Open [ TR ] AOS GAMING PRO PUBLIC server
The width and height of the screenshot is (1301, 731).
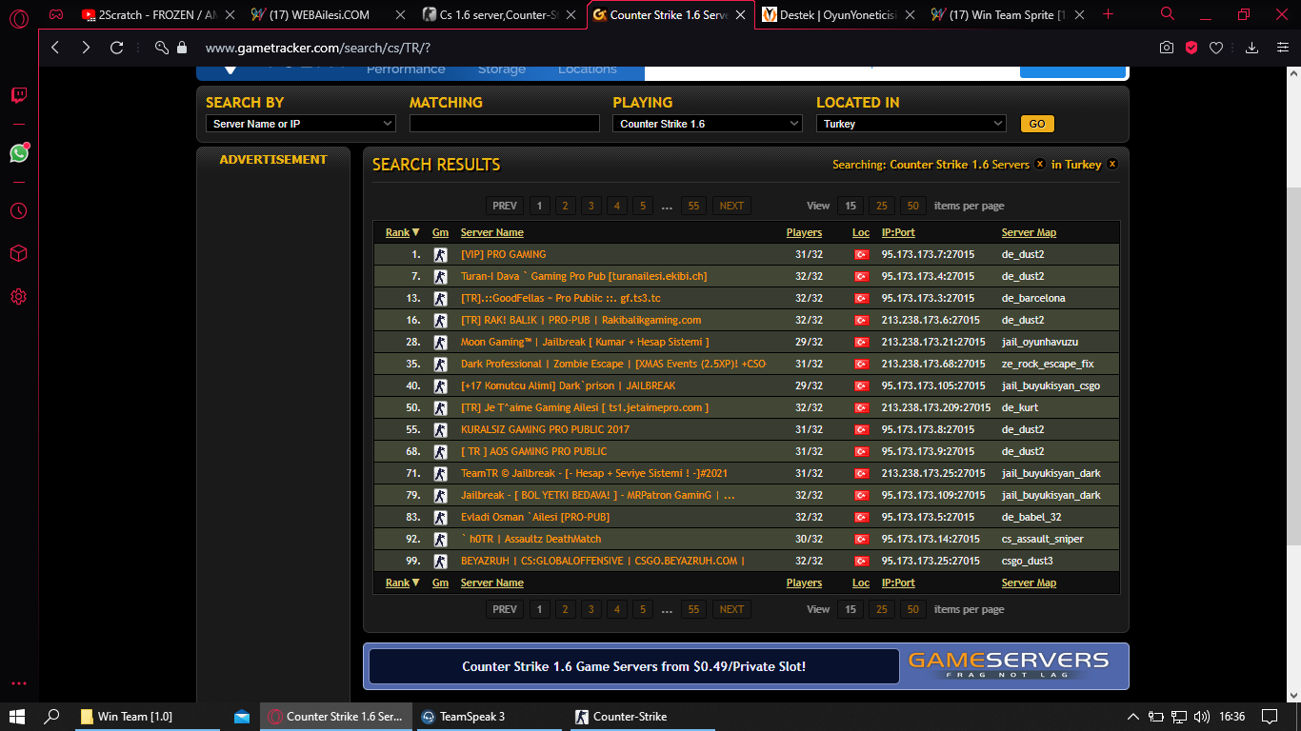point(533,451)
